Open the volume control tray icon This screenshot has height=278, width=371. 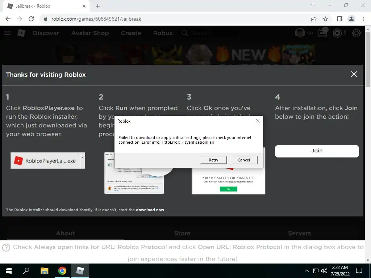pyautogui.click(x=324, y=271)
